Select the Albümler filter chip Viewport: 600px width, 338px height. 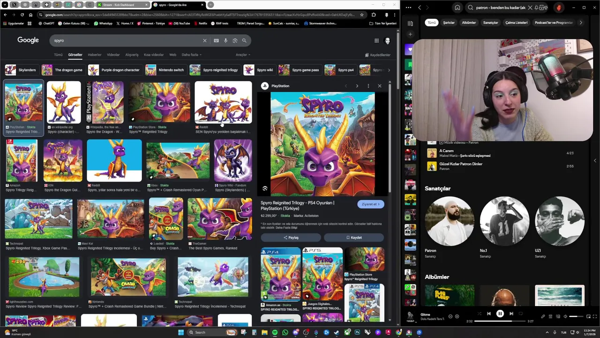pos(469,23)
